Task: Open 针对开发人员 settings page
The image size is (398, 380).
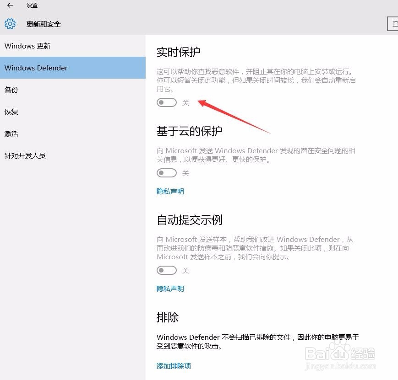Action: (73, 155)
